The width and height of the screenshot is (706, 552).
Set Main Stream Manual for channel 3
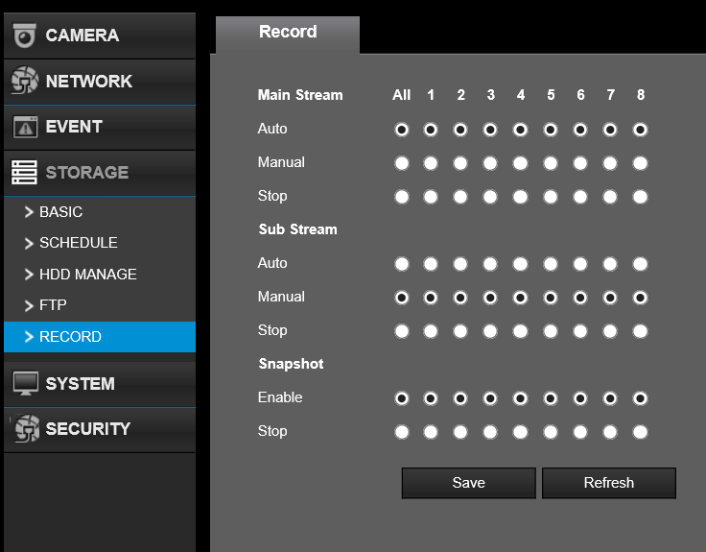(490, 163)
